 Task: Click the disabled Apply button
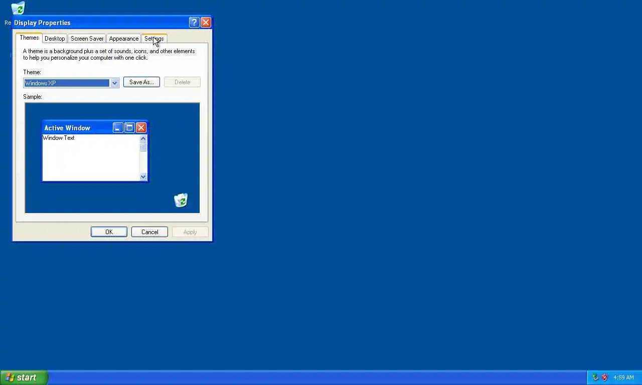click(190, 232)
